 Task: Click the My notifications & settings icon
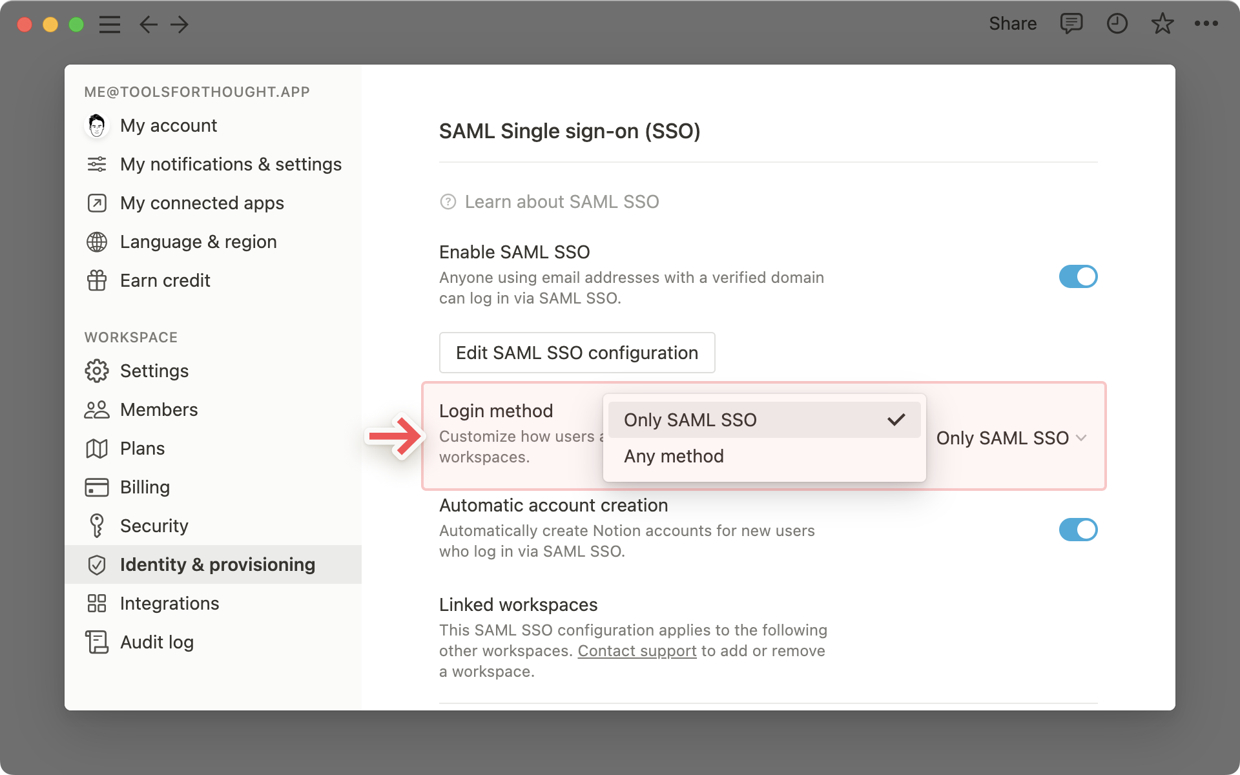point(96,164)
